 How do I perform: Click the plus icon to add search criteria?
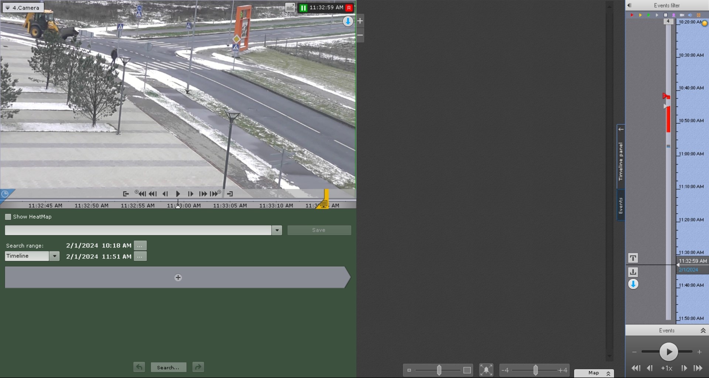coord(178,278)
